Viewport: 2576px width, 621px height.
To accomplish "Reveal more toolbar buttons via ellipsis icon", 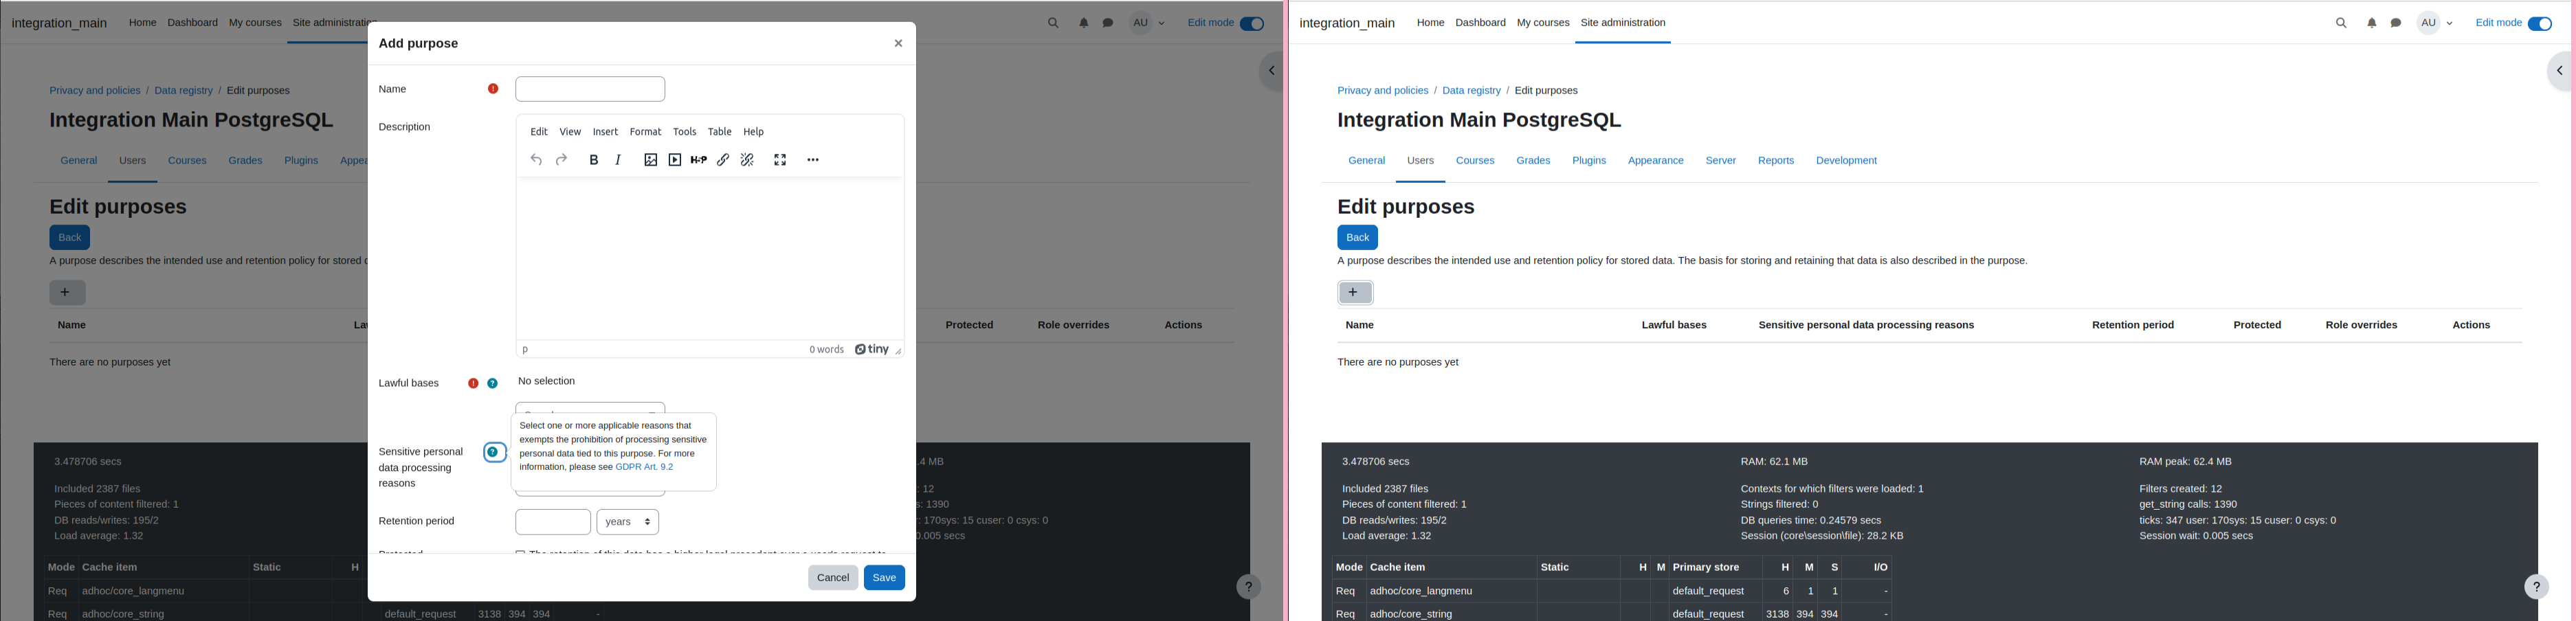I will click(813, 160).
